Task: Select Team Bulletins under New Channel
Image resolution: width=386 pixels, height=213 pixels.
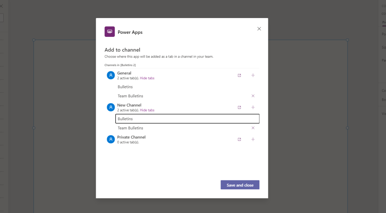Action: click(130, 128)
